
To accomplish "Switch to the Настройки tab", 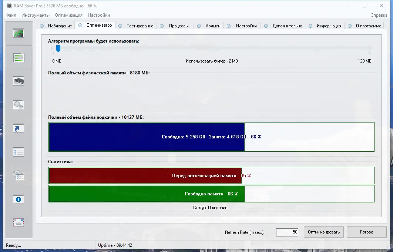I will (242, 26).
